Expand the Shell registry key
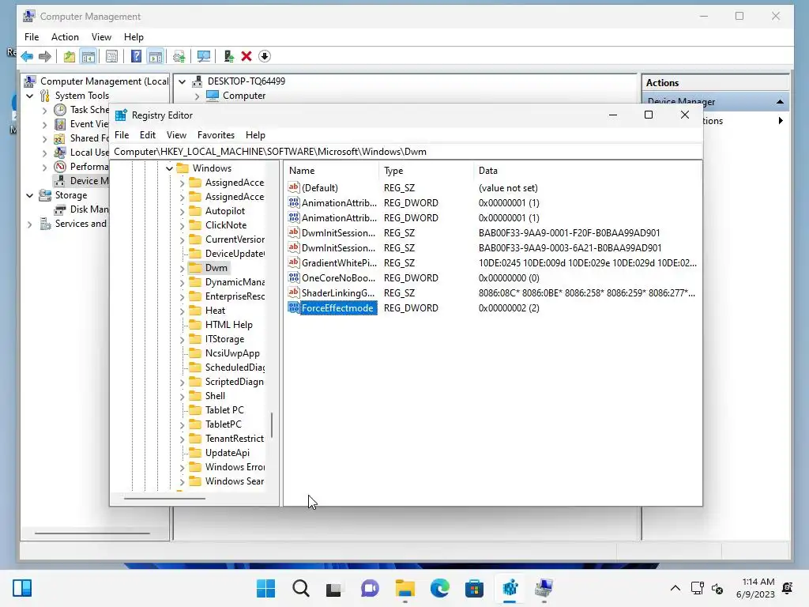Screen dimensions: 809x607 [x=182, y=397]
